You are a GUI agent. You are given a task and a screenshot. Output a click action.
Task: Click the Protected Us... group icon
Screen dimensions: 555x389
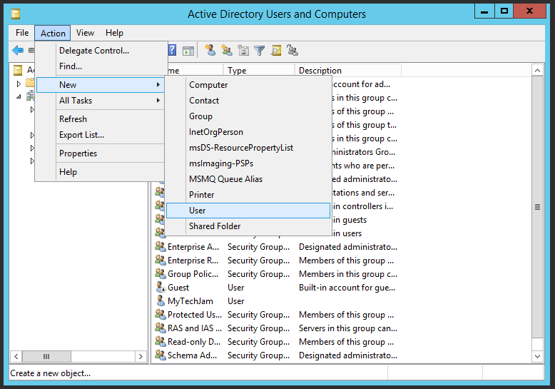(x=161, y=314)
